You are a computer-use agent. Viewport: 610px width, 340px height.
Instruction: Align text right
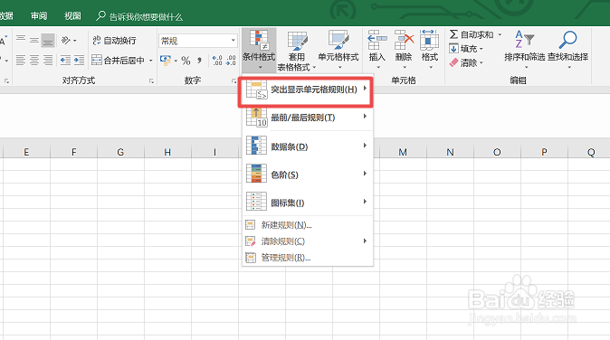pyautogui.click(x=48, y=61)
